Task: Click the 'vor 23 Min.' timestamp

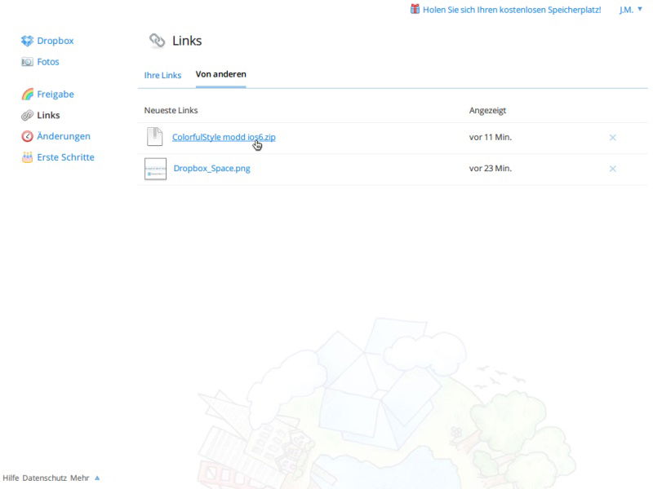Action: point(491,169)
